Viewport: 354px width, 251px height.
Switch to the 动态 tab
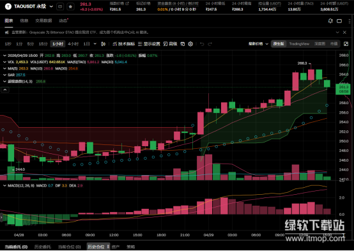pos(63,20)
